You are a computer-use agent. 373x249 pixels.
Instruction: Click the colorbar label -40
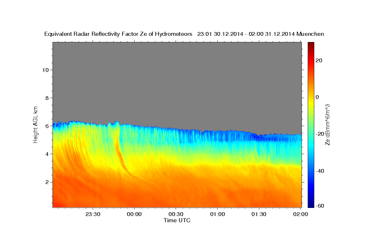(x=321, y=171)
